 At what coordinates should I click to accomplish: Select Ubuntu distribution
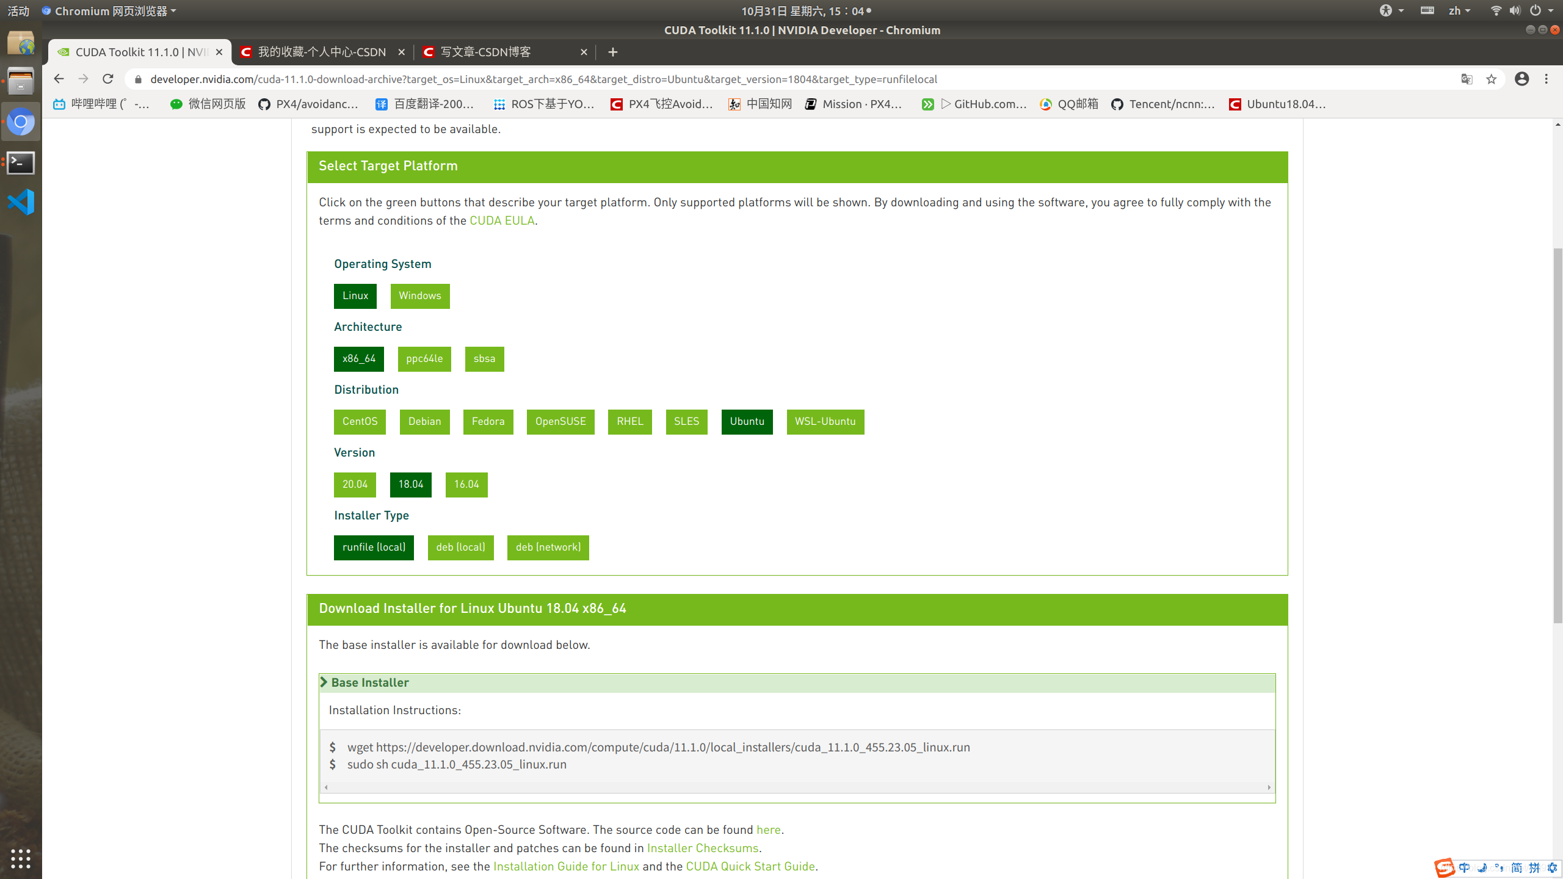pos(747,422)
